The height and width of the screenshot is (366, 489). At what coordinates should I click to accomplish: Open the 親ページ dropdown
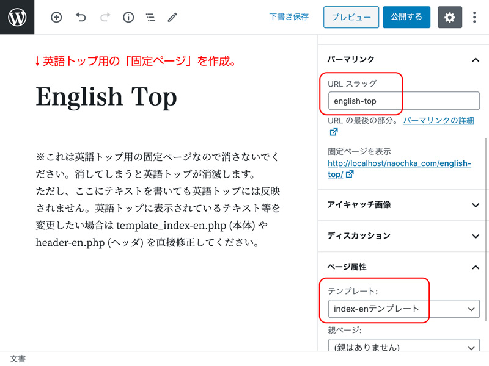click(403, 347)
